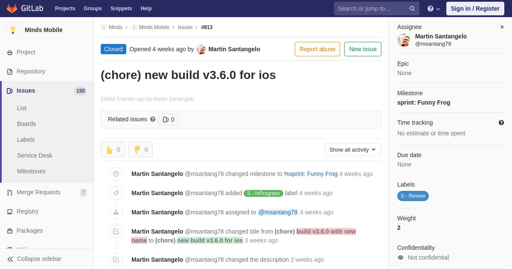Click the S - InProgress green label
Viewport: 512px width, 269px height.
263,193
